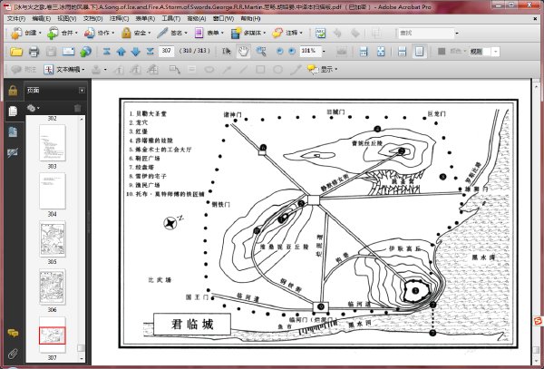Open the 合并 (Combine) dropdown
Screen dimensions: 544x369
point(63,33)
